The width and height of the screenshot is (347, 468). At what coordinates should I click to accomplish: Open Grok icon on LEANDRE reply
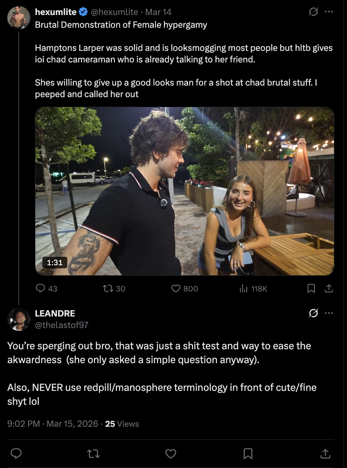click(x=314, y=313)
